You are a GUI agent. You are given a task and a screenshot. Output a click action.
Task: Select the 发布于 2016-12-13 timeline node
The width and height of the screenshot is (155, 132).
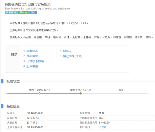tap(39, 93)
